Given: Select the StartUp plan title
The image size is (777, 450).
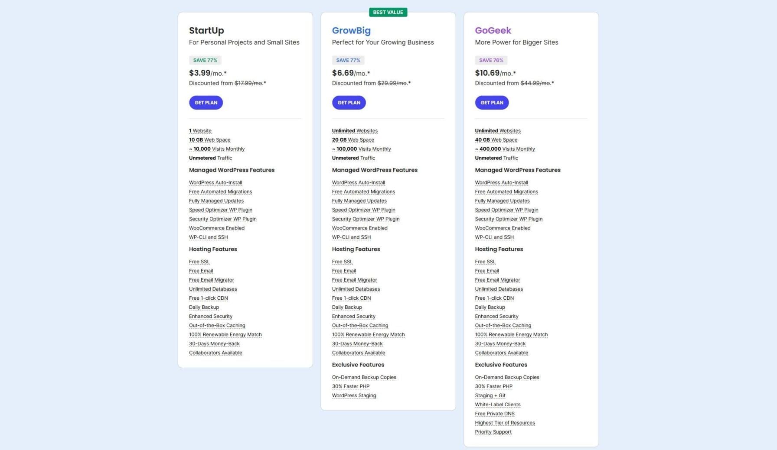Looking at the screenshot, I should pyautogui.click(x=206, y=30).
